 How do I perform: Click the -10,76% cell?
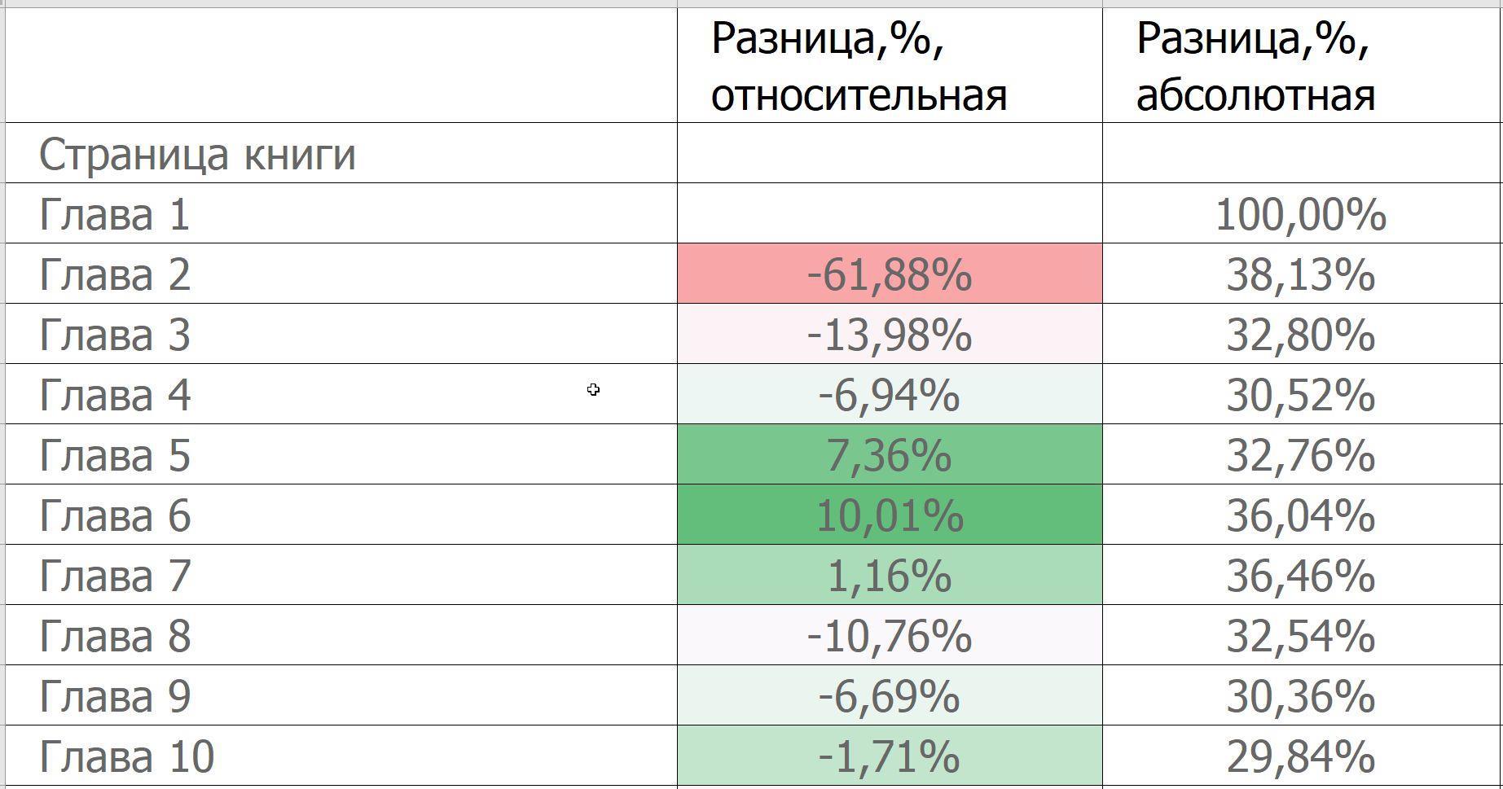pos(889,636)
